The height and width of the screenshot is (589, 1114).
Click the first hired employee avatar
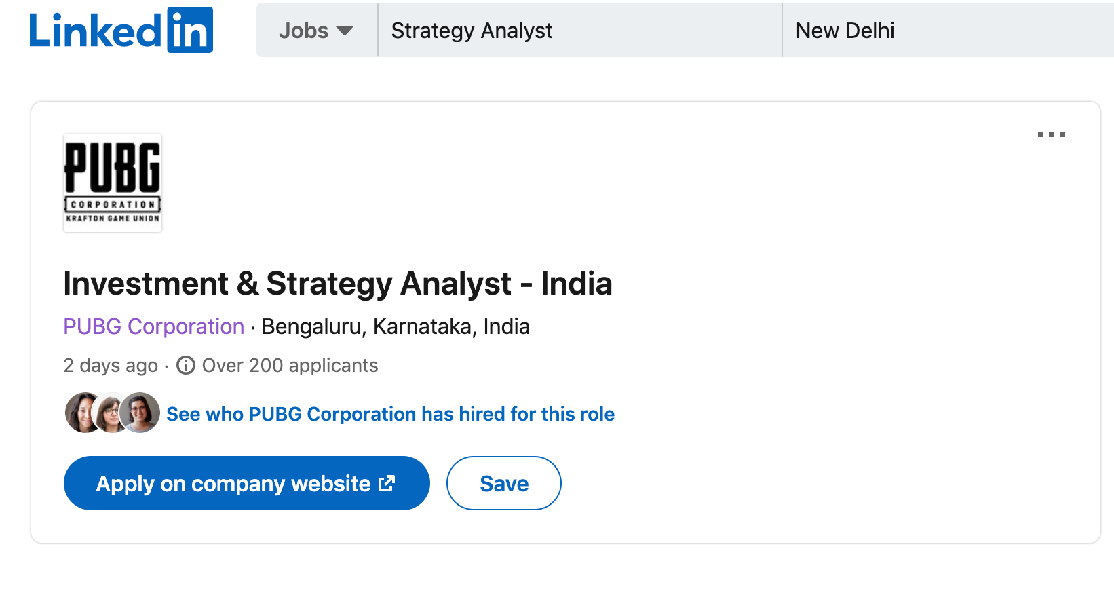pos(81,413)
